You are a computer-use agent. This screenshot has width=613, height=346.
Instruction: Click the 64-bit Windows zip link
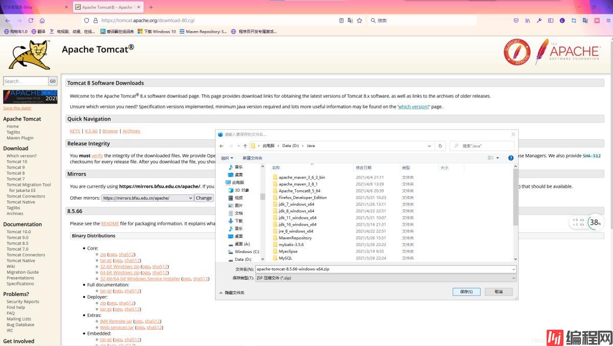pyautogui.click(x=120, y=273)
